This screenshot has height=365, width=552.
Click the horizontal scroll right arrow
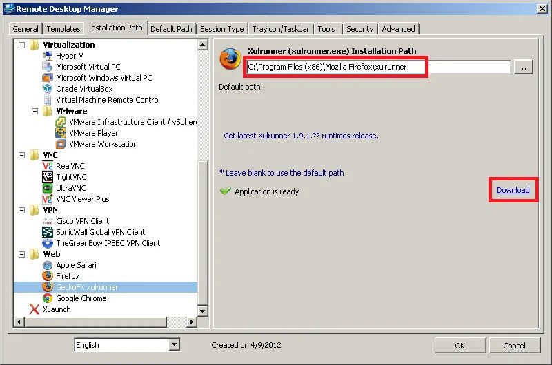click(192, 322)
